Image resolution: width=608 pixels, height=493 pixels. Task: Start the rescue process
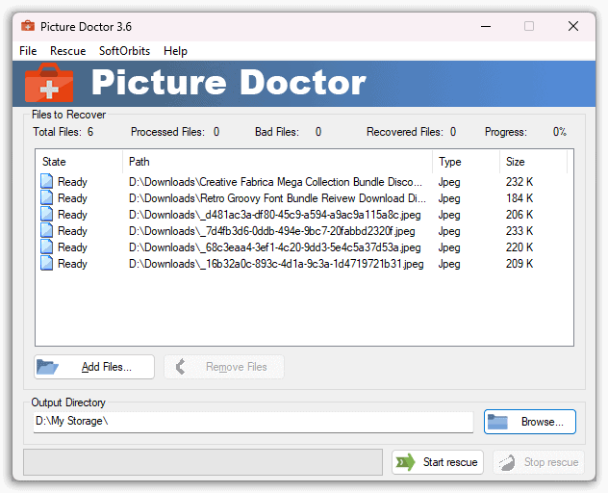(438, 462)
